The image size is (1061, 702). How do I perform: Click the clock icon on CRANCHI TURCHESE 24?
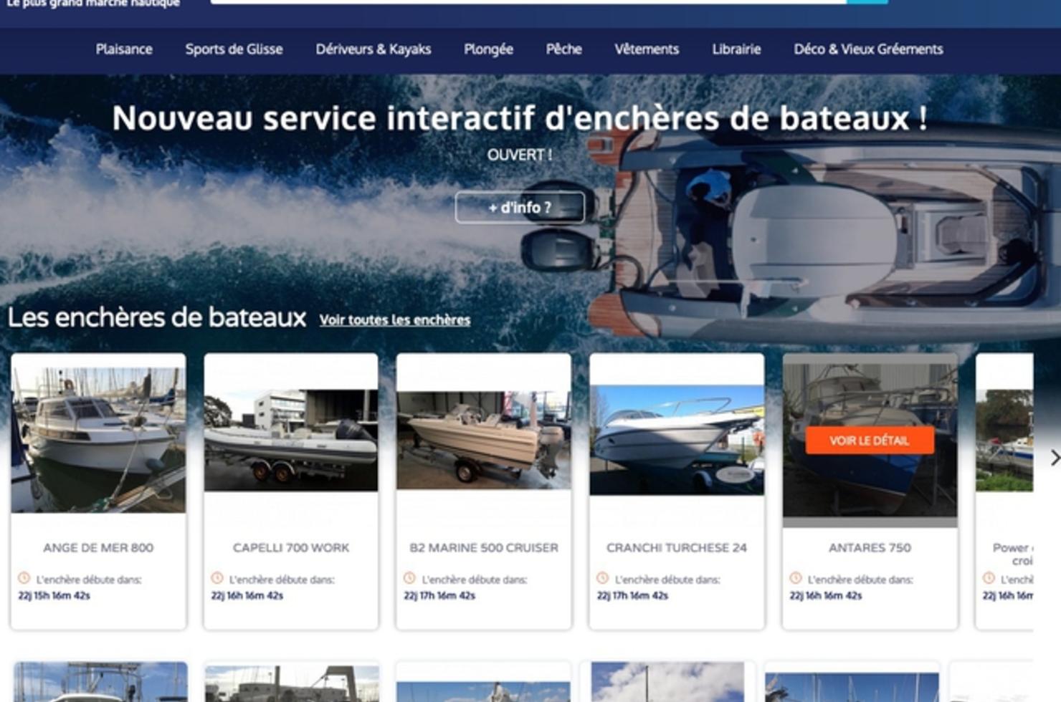[x=602, y=578]
